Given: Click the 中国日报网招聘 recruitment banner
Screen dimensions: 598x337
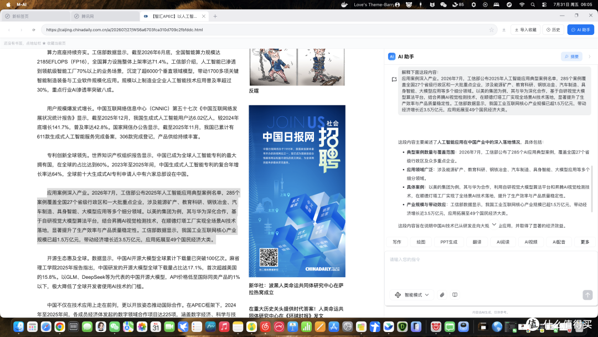Looking at the screenshot, I should pos(297,191).
